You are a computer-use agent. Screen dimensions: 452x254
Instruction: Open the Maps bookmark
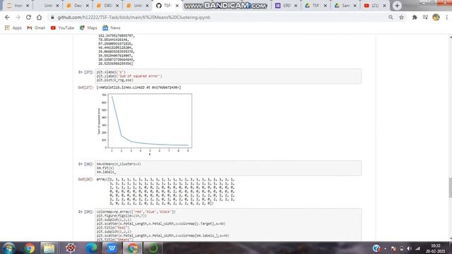pos(88,28)
